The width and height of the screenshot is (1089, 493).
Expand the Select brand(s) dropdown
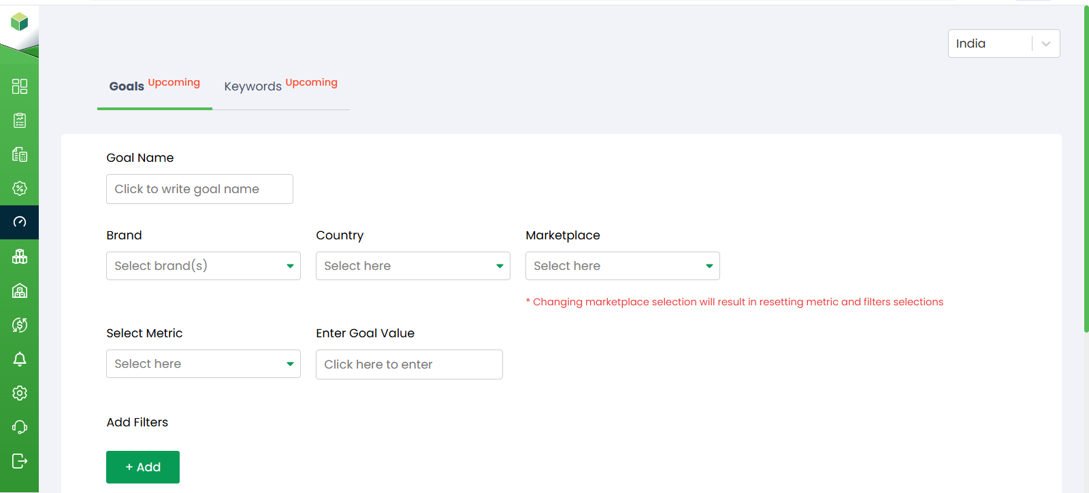click(x=203, y=266)
